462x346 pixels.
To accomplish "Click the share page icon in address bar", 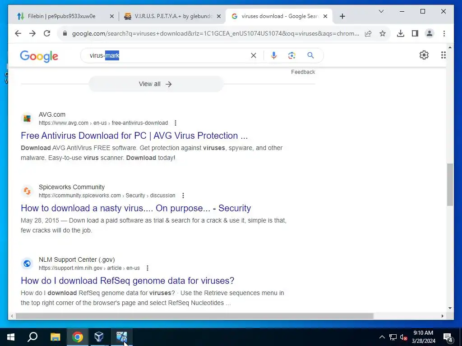I will (x=368, y=33).
